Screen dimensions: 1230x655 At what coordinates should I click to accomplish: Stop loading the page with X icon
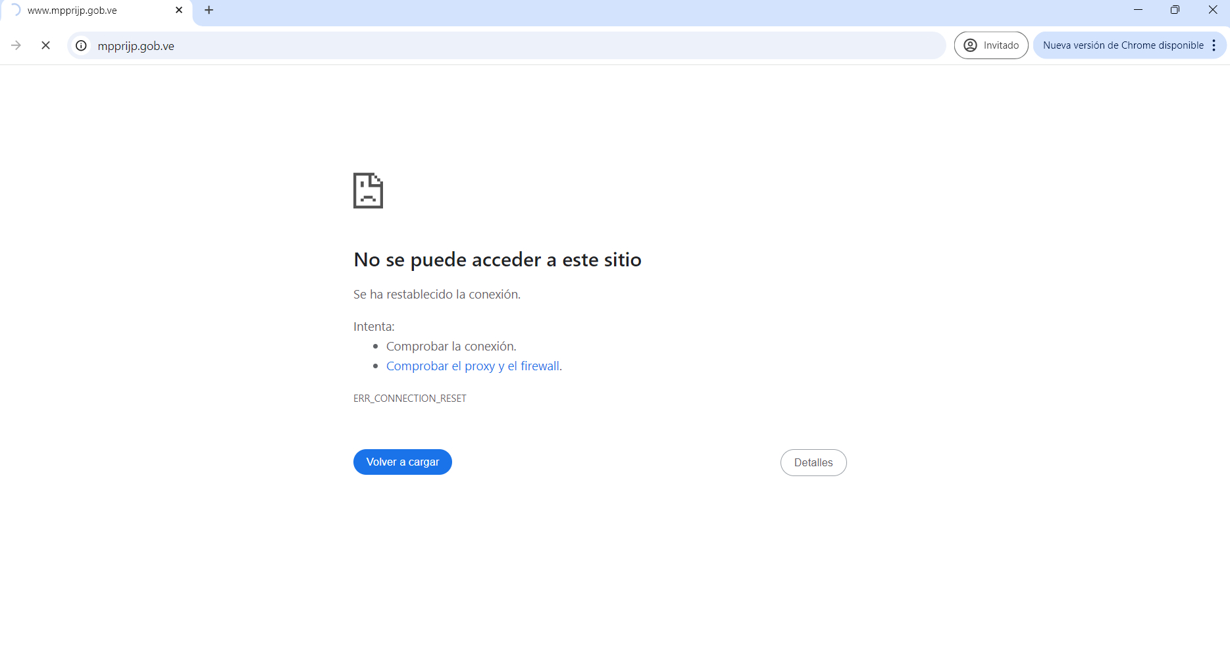pyautogui.click(x=45, y=45)
